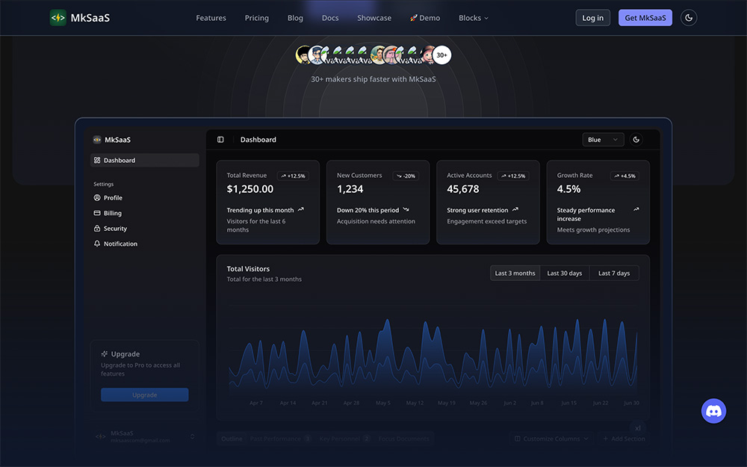Open the Discord chat floating button
The height and width of the screenshot is (467, 747).
[x=713, y=411]
